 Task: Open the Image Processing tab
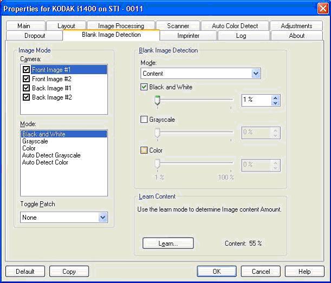(x=121, y=26)
